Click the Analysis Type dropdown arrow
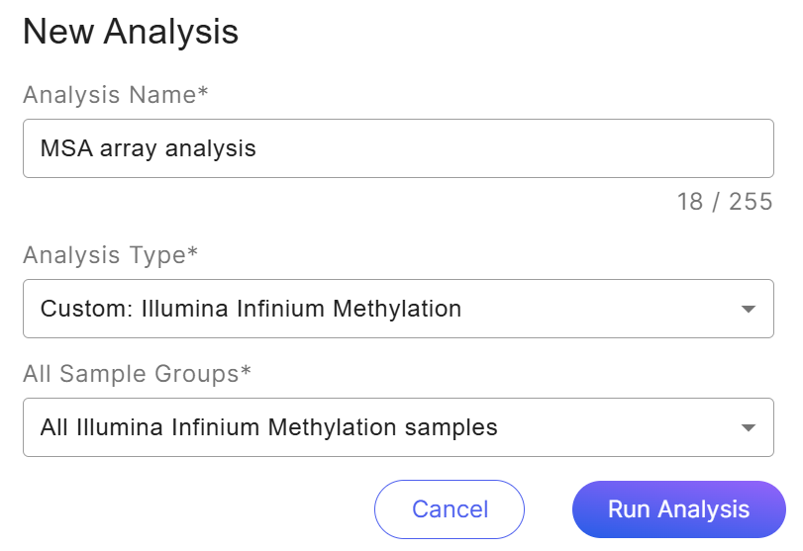The width and height of the screenshot is (803, 551). 749,310
